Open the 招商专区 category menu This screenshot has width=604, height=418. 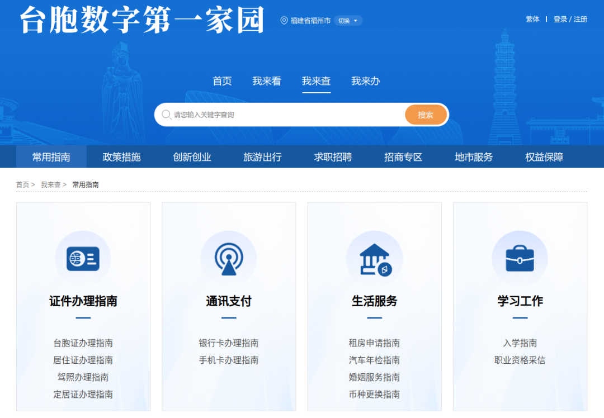pos(403,156)
